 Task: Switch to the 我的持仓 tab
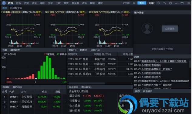point(17,87)
